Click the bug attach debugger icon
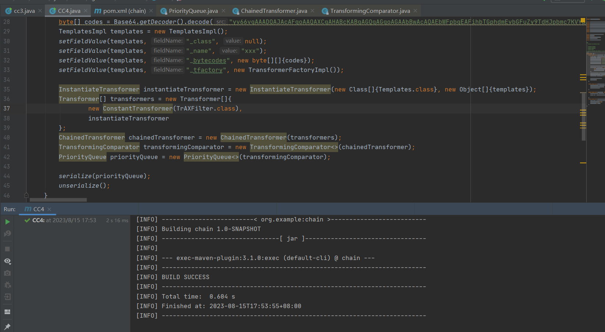 click(x=7, y=285)
